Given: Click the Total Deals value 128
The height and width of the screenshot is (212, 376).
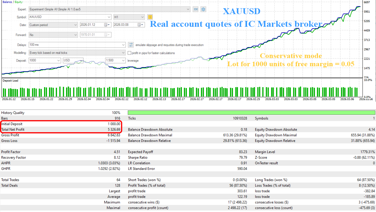Looking at the screenshot, I should click(x=117, y=185).
